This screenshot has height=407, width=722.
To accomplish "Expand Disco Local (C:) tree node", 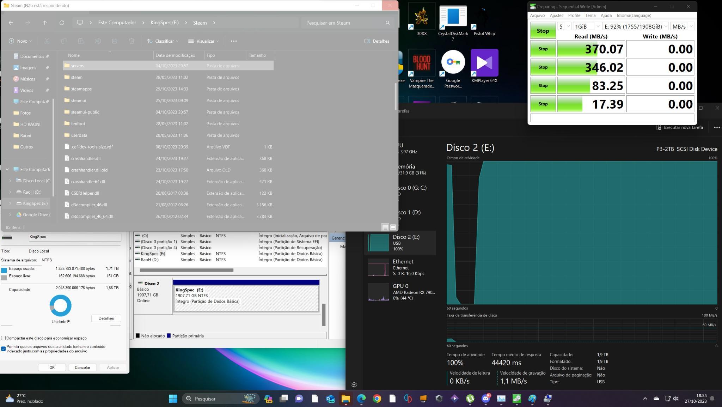I will (10, 181).
